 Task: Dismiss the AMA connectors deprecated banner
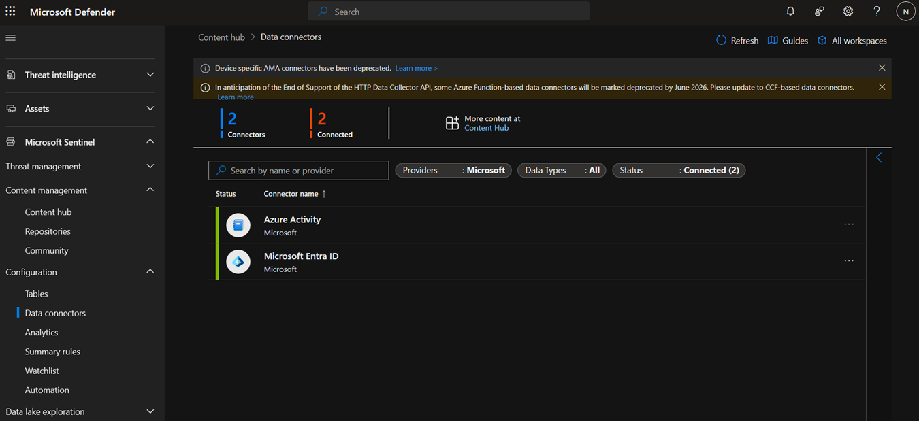click(x=882, y=68)
